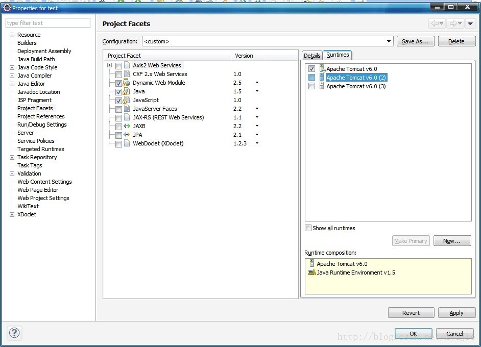Screen dimensions: 481x347
Task: Click the WebDoclet (XDoclet) facet icon
Action: [x=127, y=143]
